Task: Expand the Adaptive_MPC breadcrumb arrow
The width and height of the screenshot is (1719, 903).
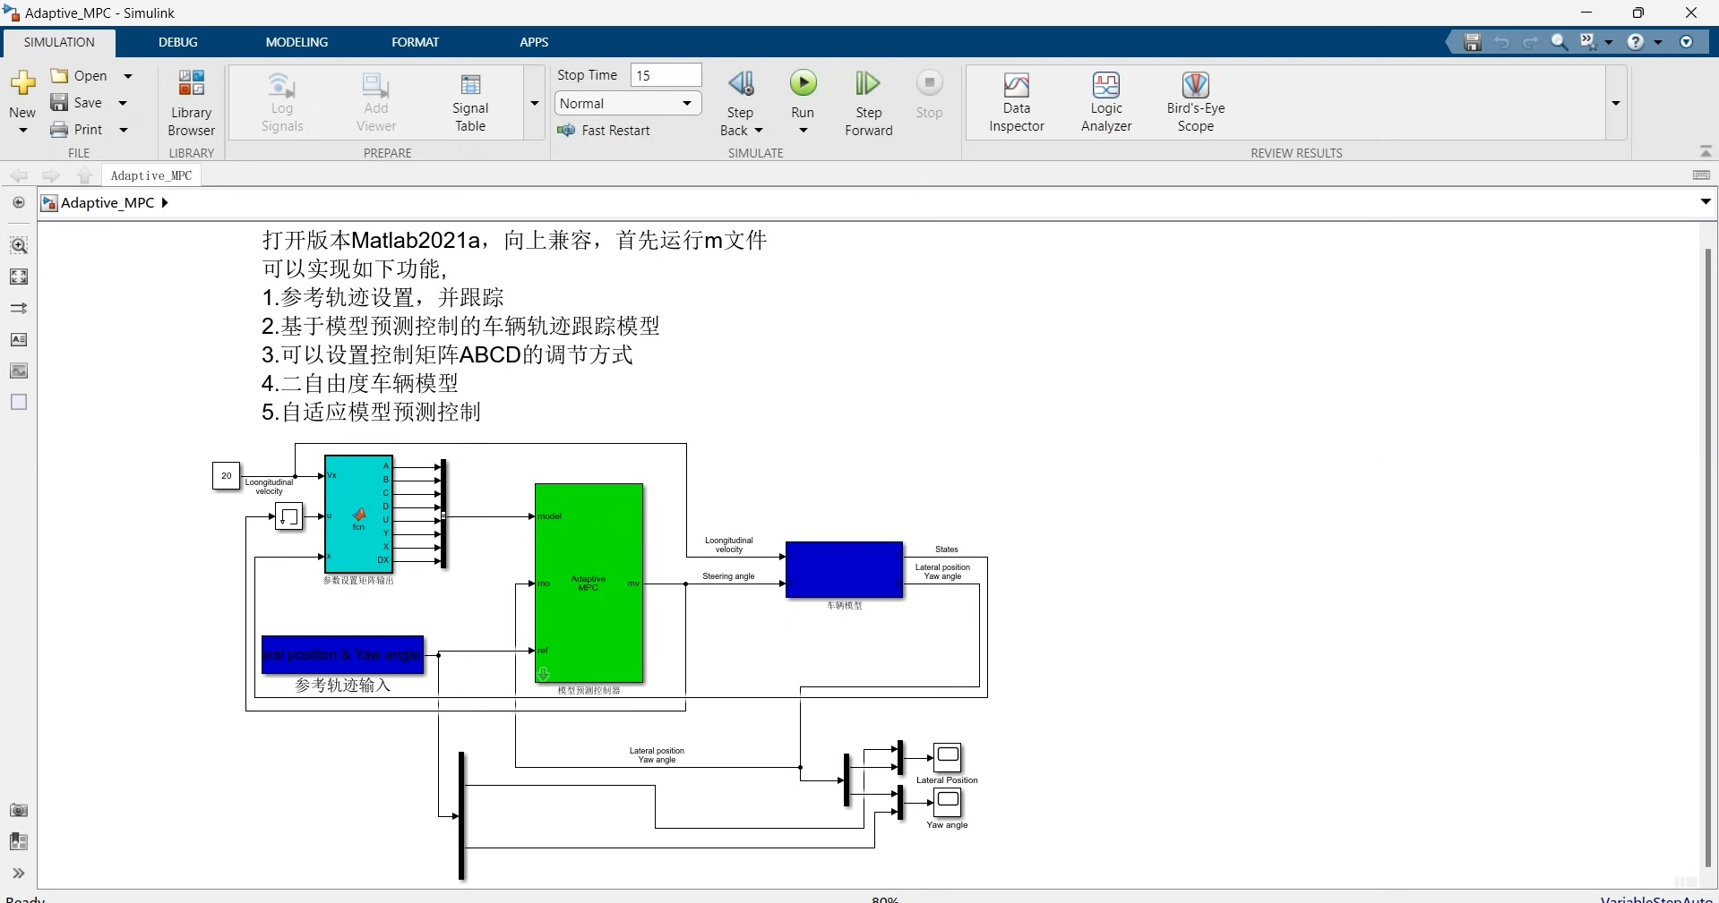Action: tap(165, 203)
